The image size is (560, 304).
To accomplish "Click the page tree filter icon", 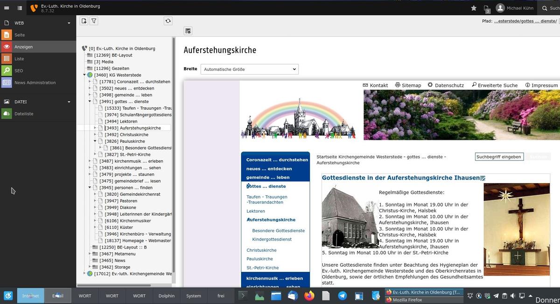I will [94, 21].
